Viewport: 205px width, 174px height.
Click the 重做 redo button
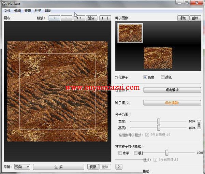[105, 167]
